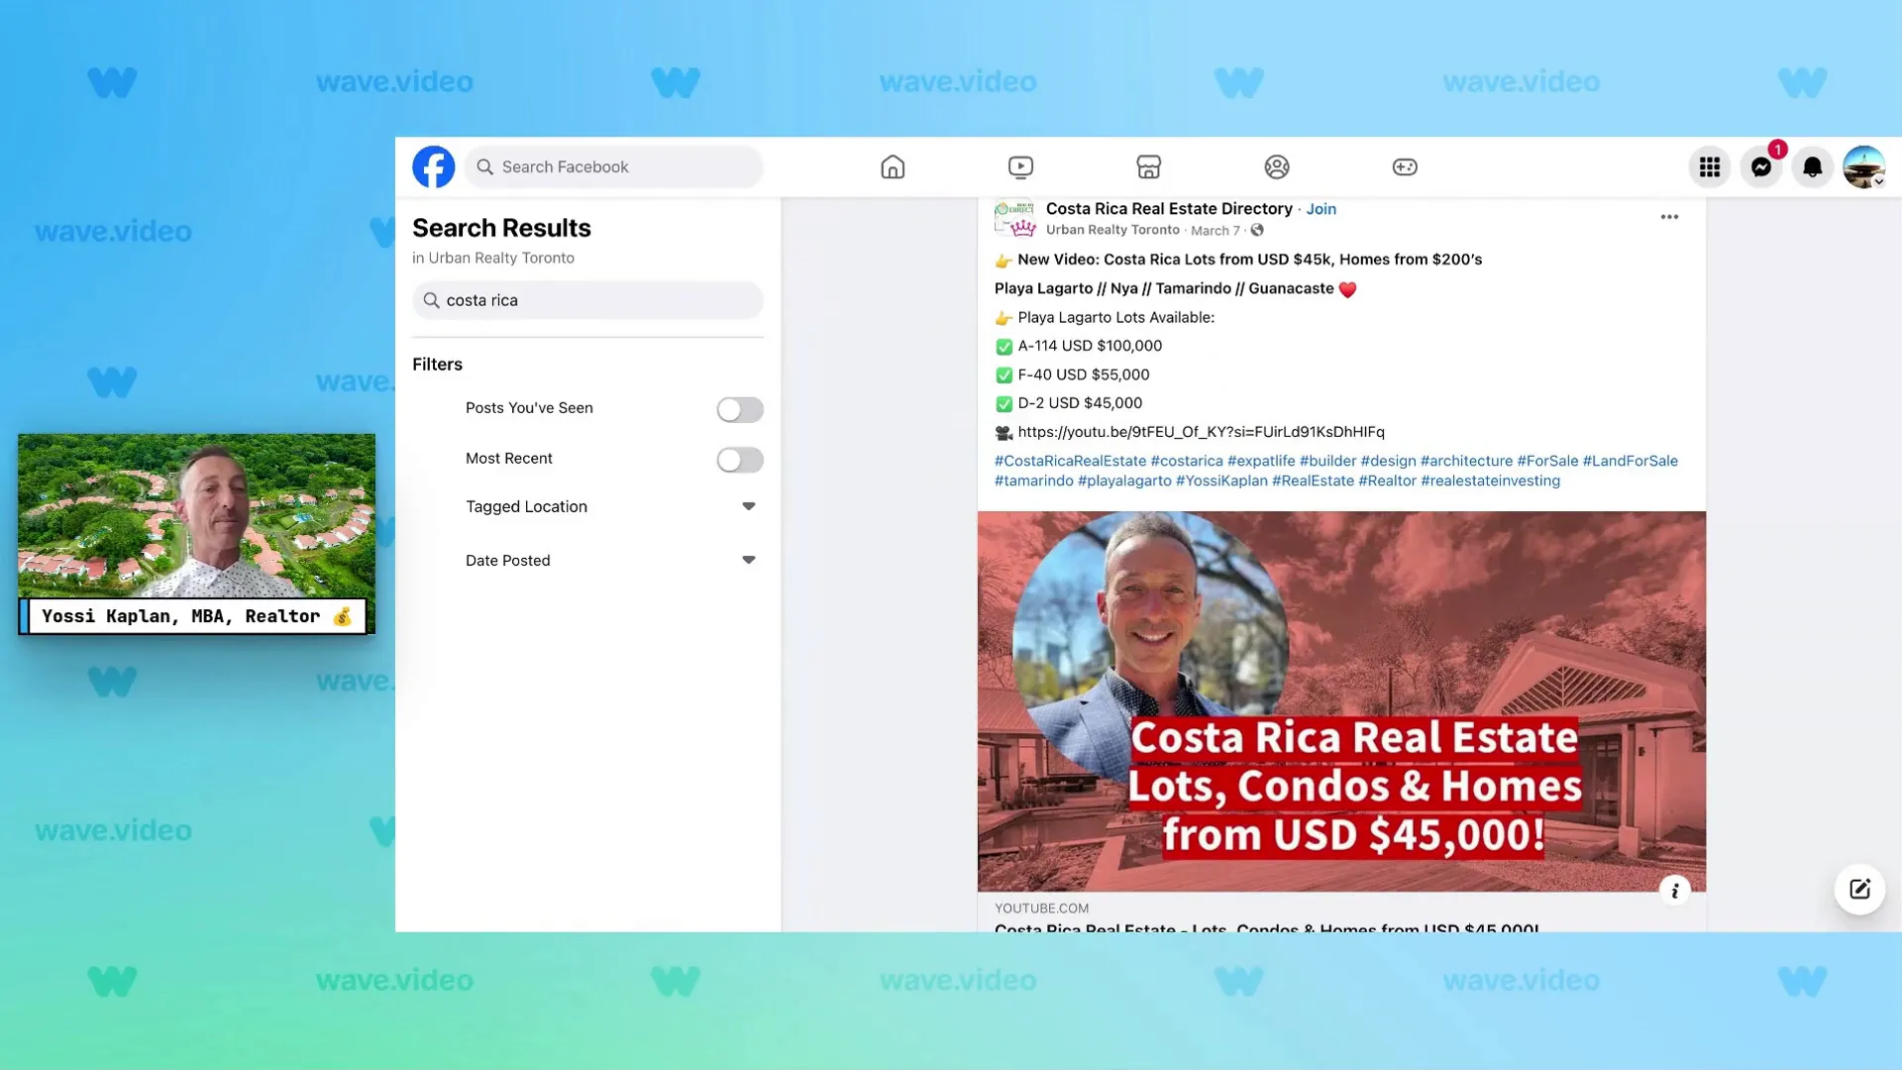Image resolution: width=1902 pixels, height=1070 pixels.
Task: Click the #tamarindo hashtag
Action: point(1033,481)
